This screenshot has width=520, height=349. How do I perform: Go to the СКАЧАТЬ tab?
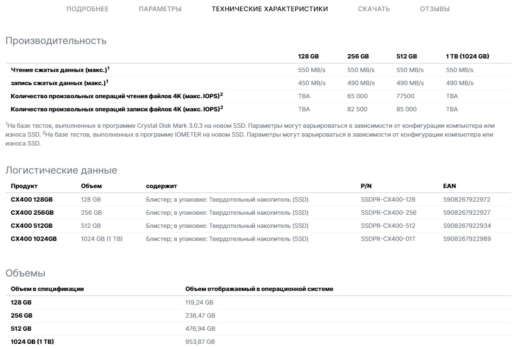click(x=374, y=9)
